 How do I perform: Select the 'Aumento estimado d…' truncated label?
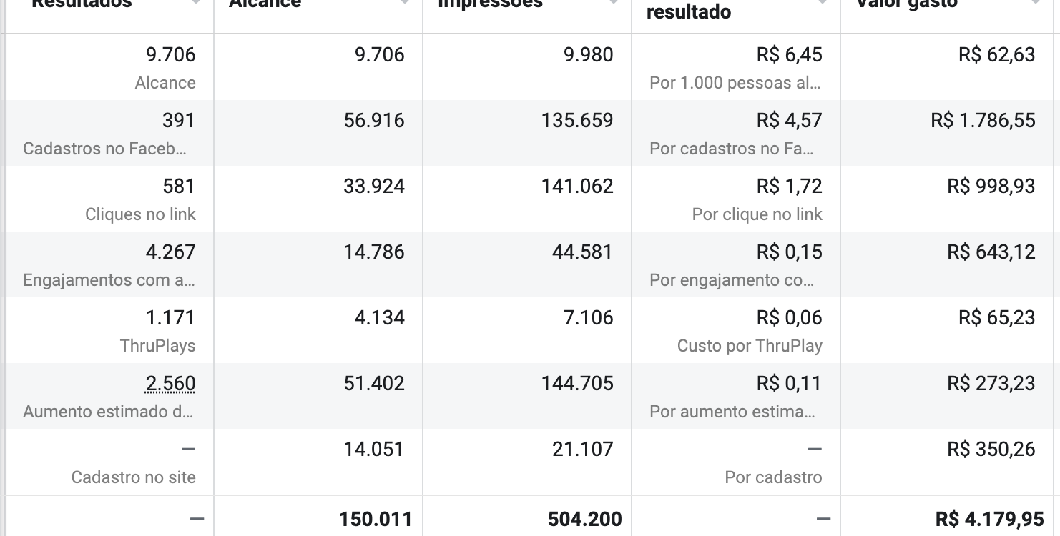(x=109, y=412)
